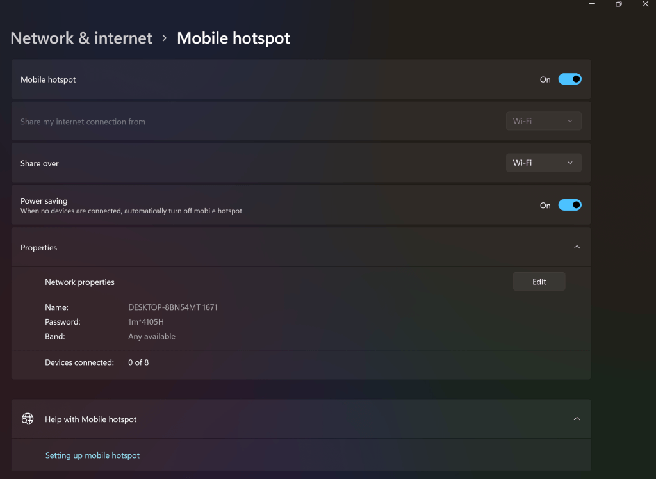Image resolution: width=656 pixels, height=479 pixels.
Task: Click the Power saving setting row
Action: [301, 205]
